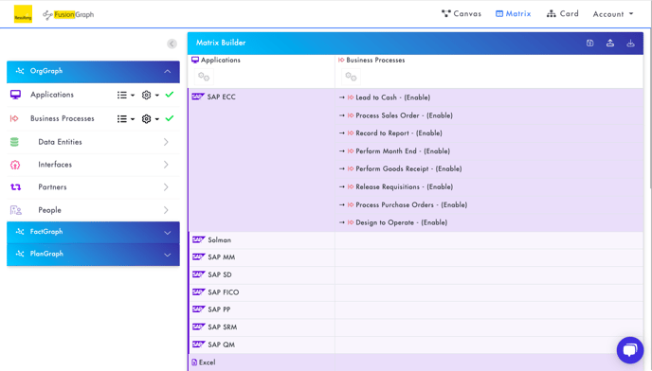Click the Business Processes icon in sidebar
This screenshot has width=652, height=371.
pyautogui.click(x=14, y=118)
